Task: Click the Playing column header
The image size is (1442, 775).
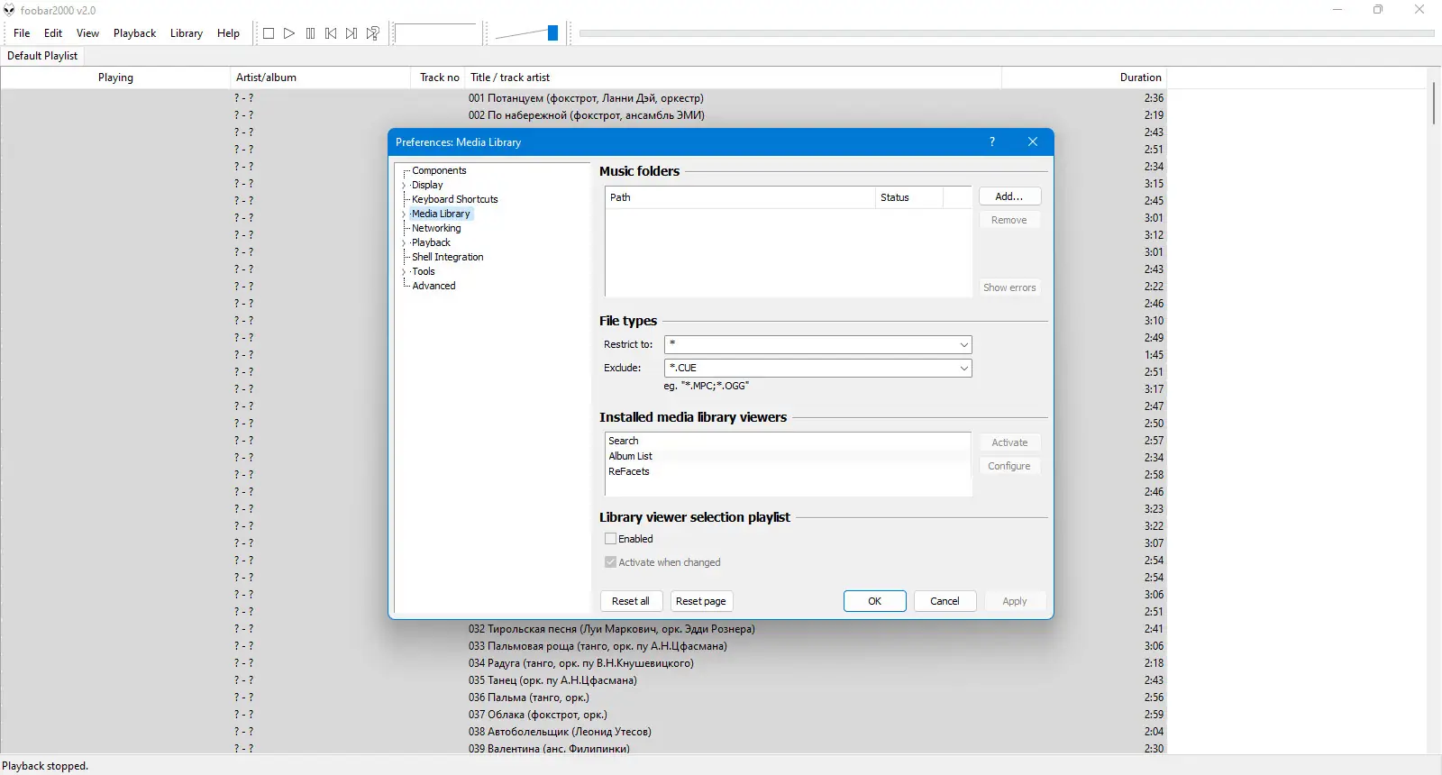Action: click(x=115, y=77)
